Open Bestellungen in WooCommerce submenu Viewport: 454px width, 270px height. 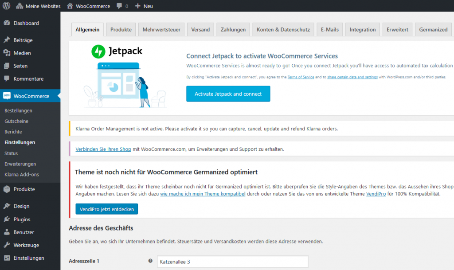tap(18, 110)
